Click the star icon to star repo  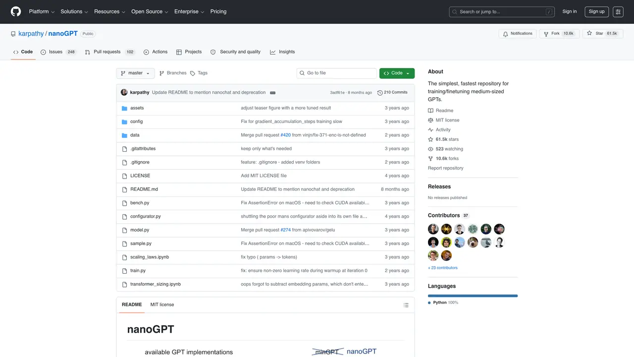pyautogui.click(x=589, y=33)
